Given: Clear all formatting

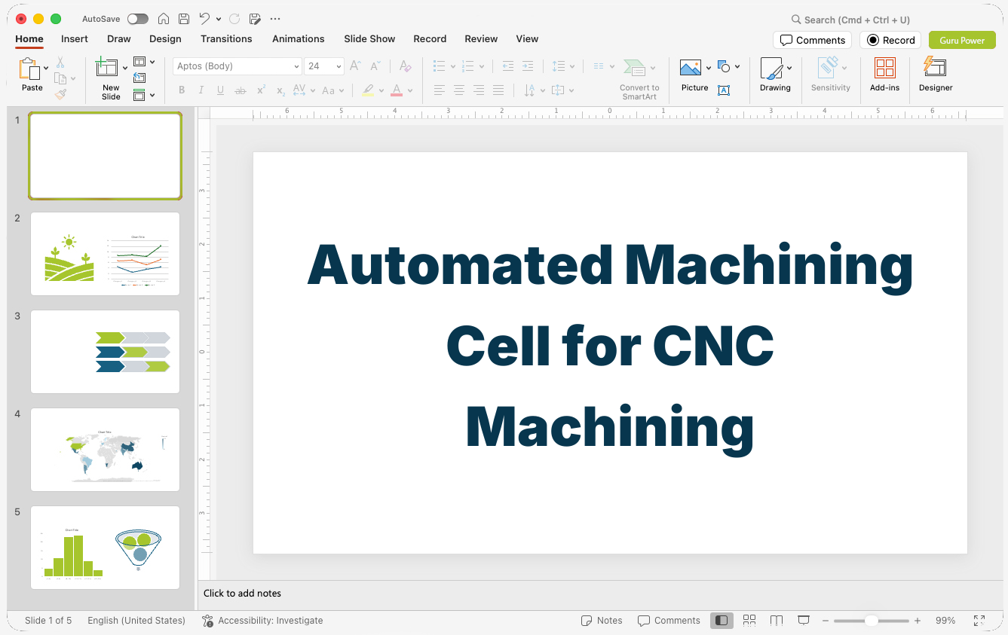Looking at the screenshot, I should click(406, 66).
